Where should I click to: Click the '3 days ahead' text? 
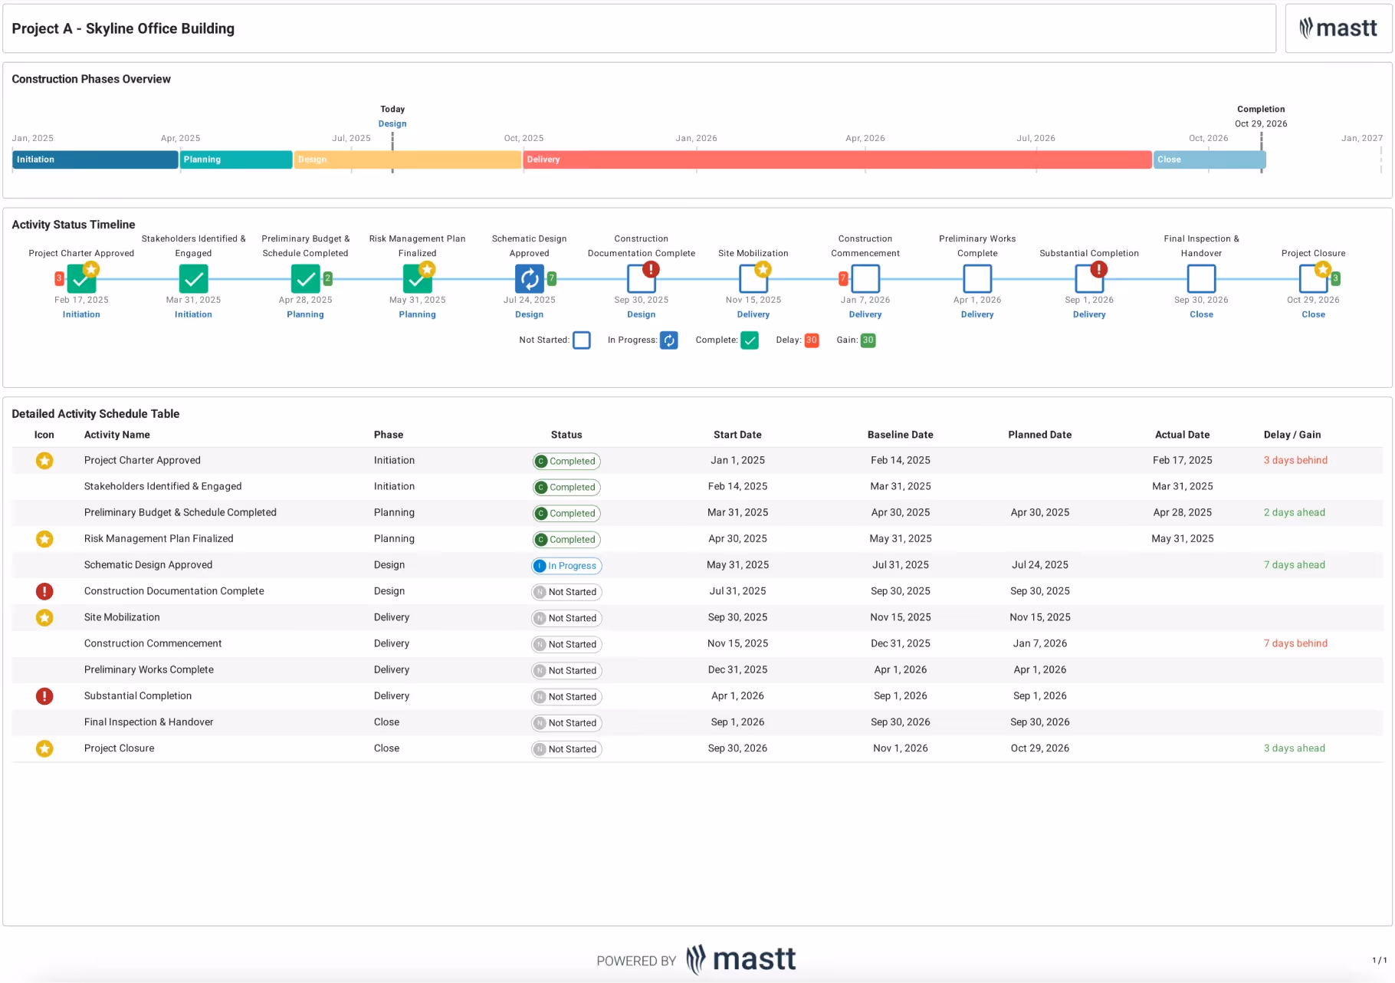coord(1295,748)
